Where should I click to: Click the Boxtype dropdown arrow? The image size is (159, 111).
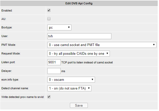click(69, 27)
